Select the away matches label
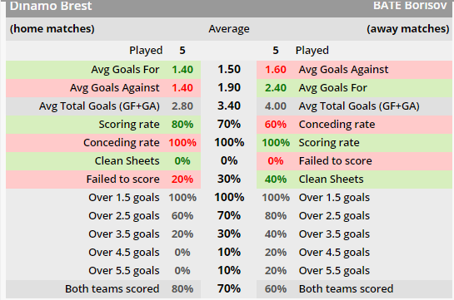 408,29
